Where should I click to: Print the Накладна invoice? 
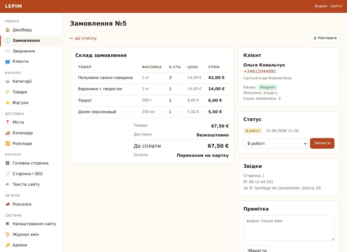coord(325,38)
